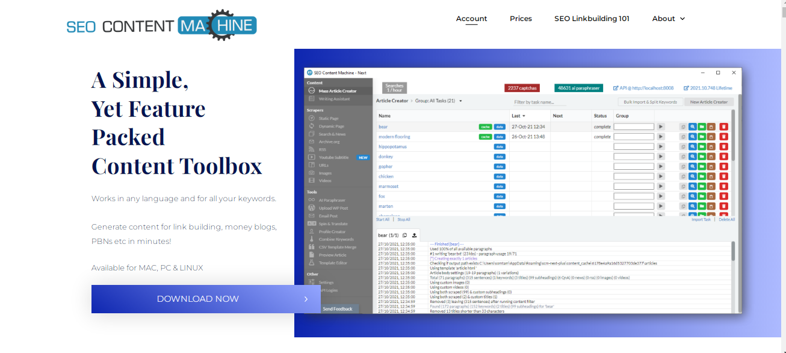The height and width of the screenshot is (353, 786).
Task: Open Writing Assistant in the sidebar
Action: click(334, 99)
